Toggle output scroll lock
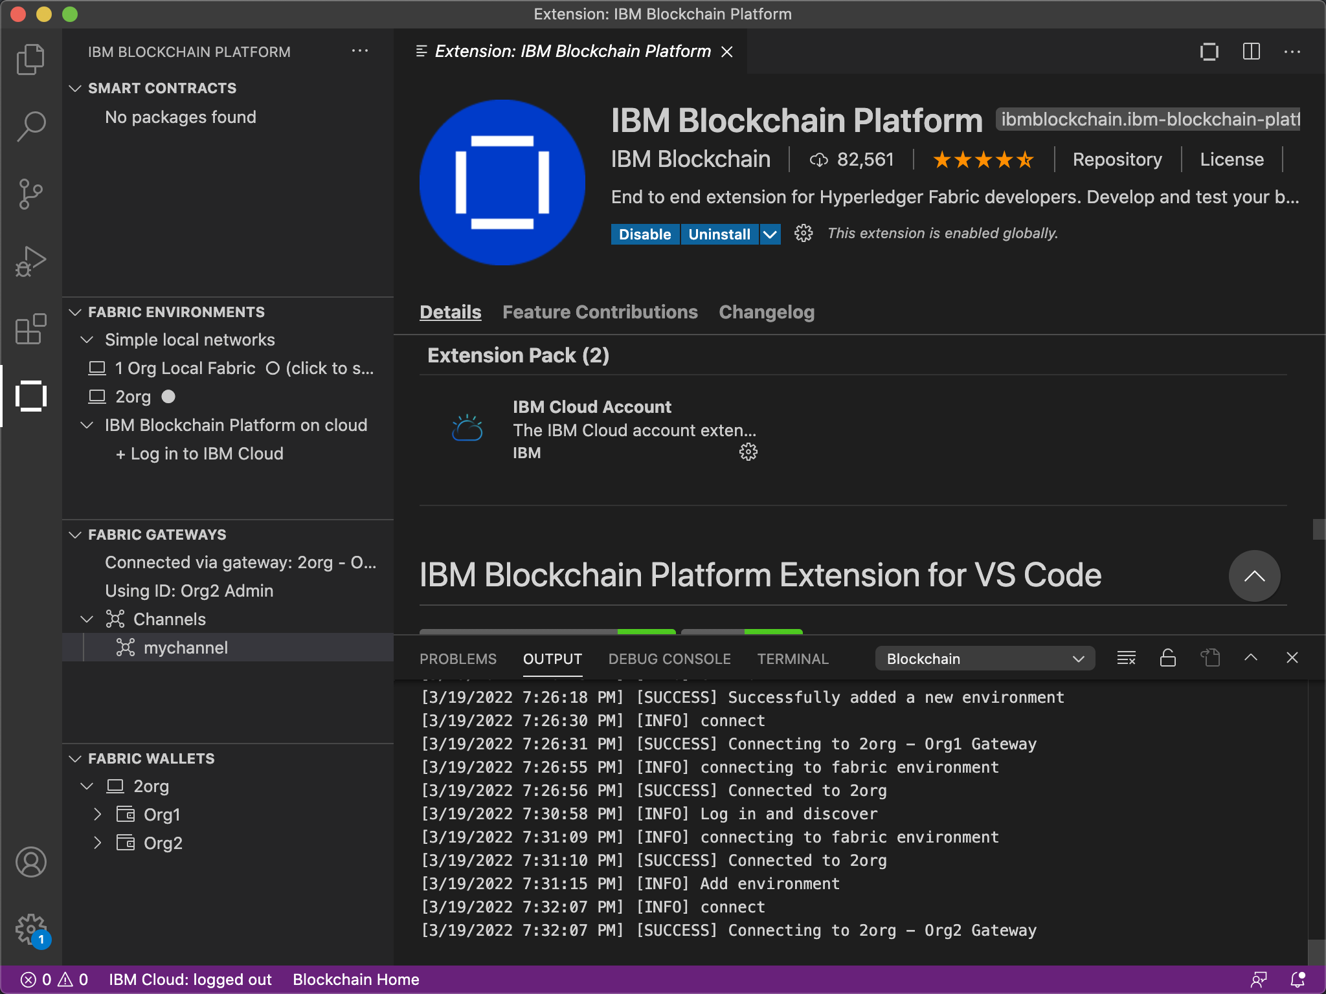Viewport: 1326px width, 994px height. (1168, 658)
